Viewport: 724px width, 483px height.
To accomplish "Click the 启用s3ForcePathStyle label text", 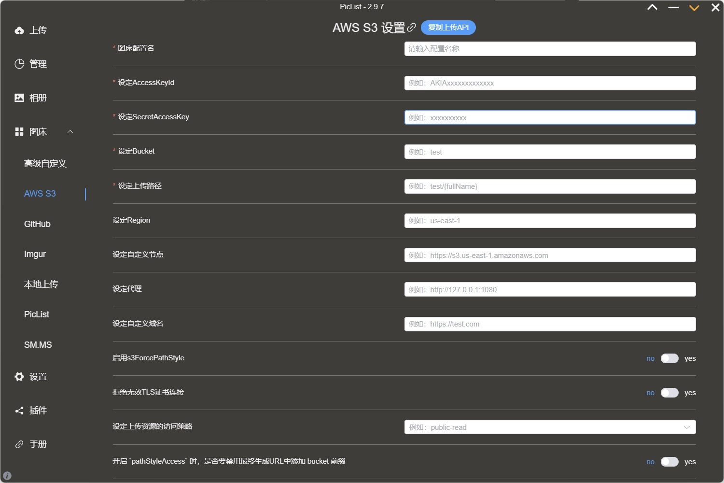I will coord(148,358).
